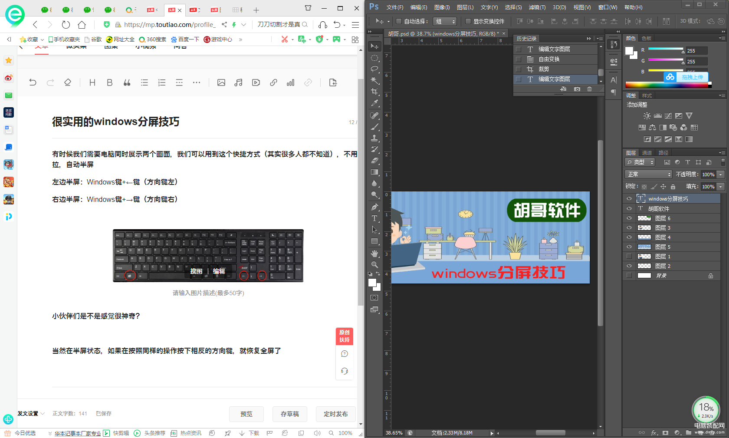Open the 正常 blend mode dropdown

[x=648, y=174]
